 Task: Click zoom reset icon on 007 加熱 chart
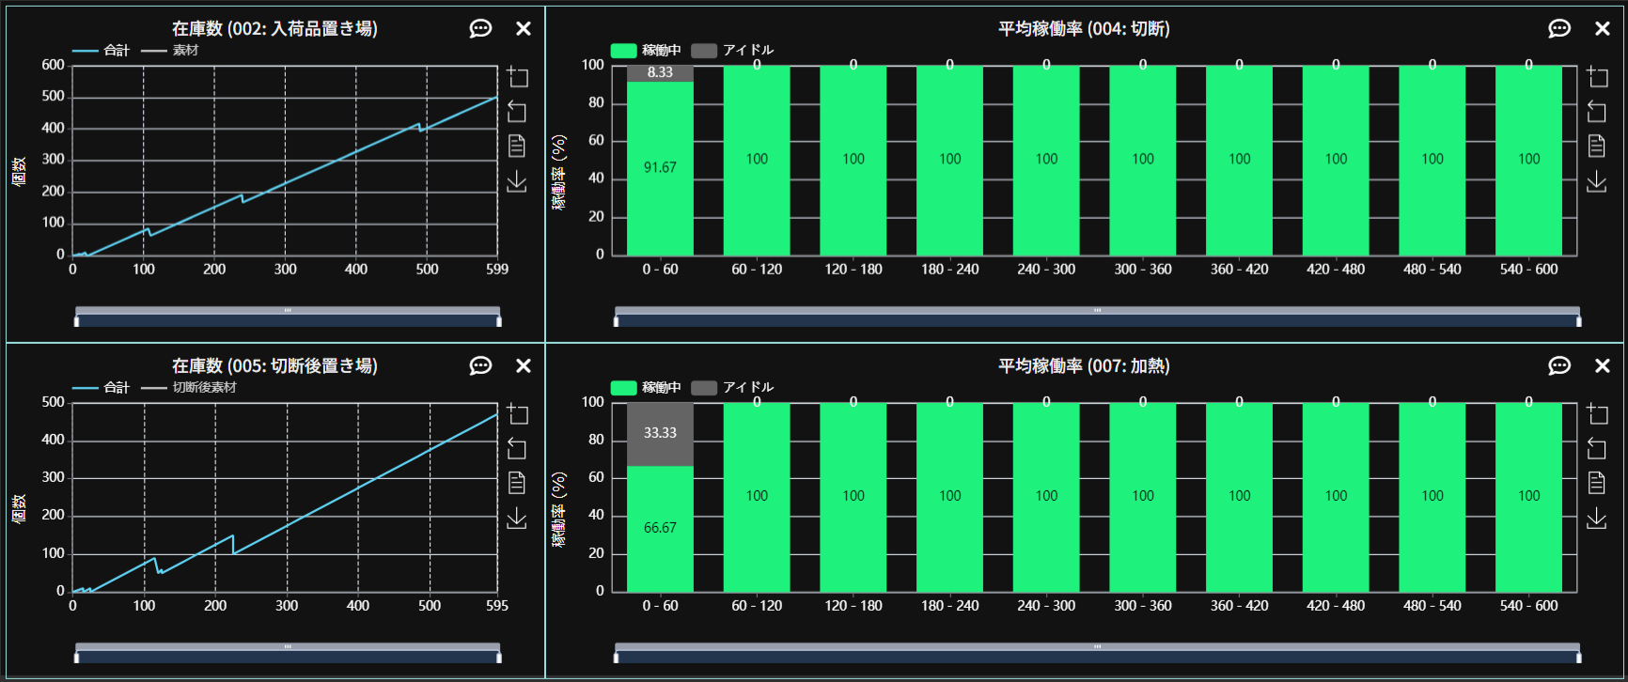tap(1596, 448)
